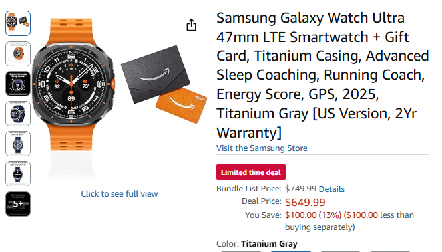The height and width of the screenshot is (252, 442).
Task: View the front-facing blue watch thumbnail
Action: (x=18, y=144)
